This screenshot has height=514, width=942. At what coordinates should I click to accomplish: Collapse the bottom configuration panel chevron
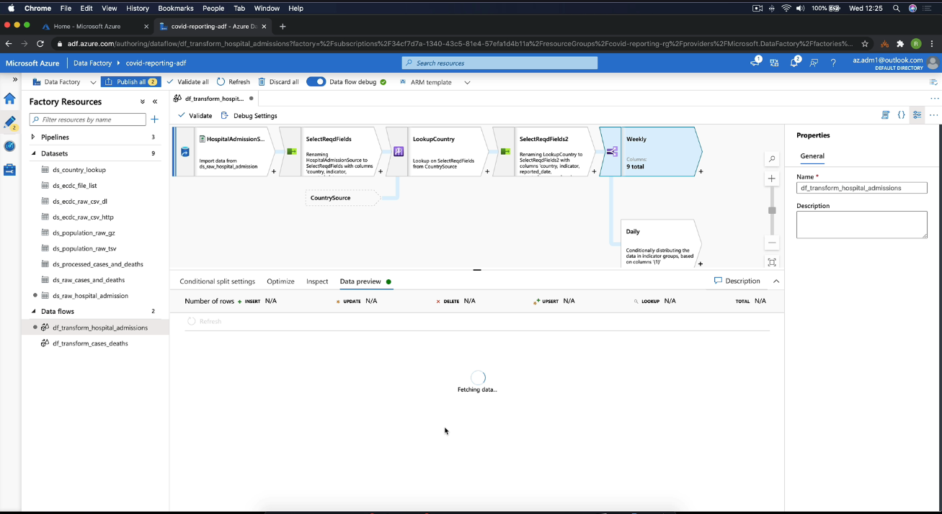[x=776, y=281]
